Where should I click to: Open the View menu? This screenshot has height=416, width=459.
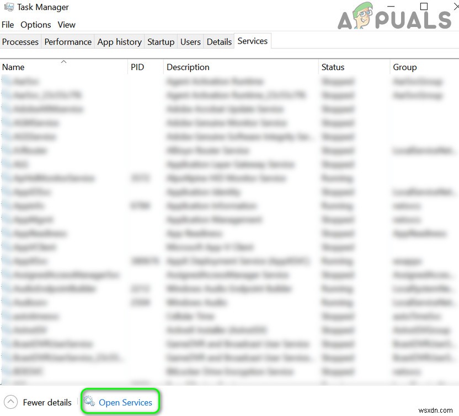pos(66,25)
